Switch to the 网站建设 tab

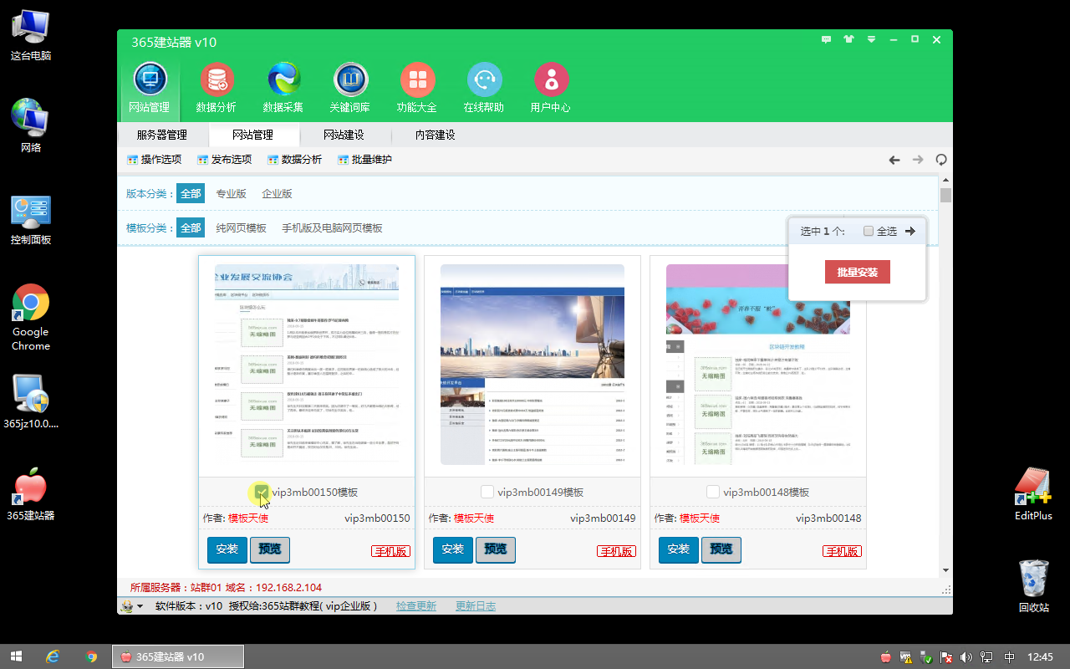point(344,135)
